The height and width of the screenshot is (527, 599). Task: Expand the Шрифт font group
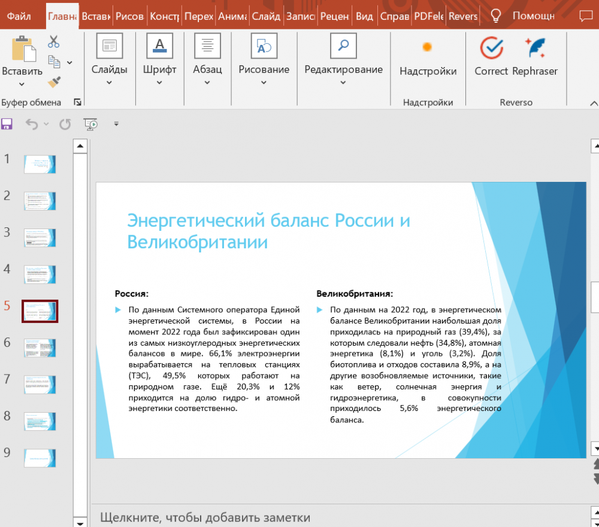[159, 60]
